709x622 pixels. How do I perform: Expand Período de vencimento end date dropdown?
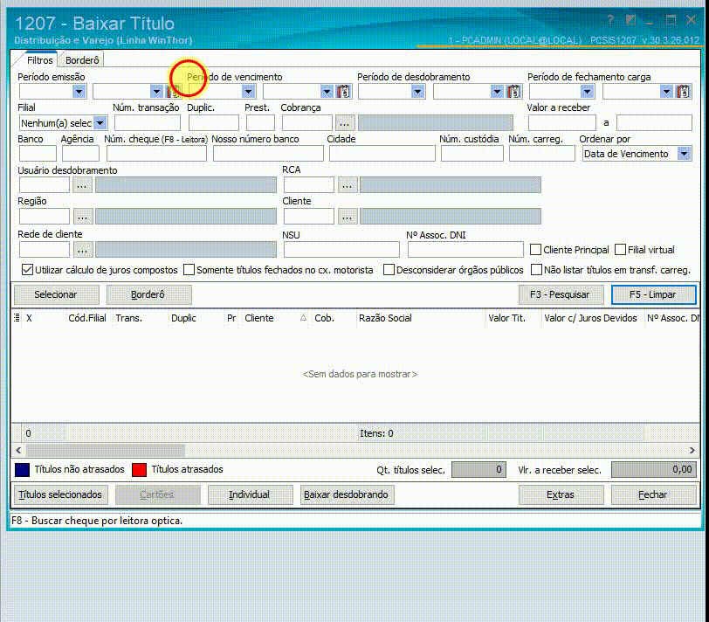click(327, 92)
